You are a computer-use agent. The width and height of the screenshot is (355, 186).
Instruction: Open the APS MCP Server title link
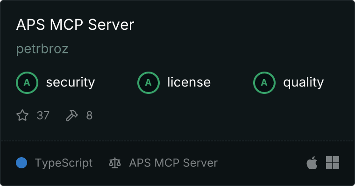(75, 25)
